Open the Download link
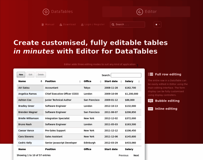The height and width of the screenshot is (160, 203). pos(68,25)
